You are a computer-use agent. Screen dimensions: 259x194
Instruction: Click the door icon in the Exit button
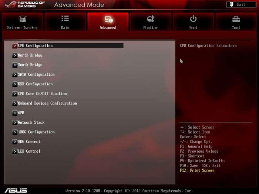232,4
